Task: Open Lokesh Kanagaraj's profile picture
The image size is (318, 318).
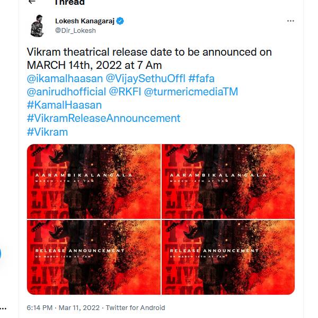Action: [38, 26]
